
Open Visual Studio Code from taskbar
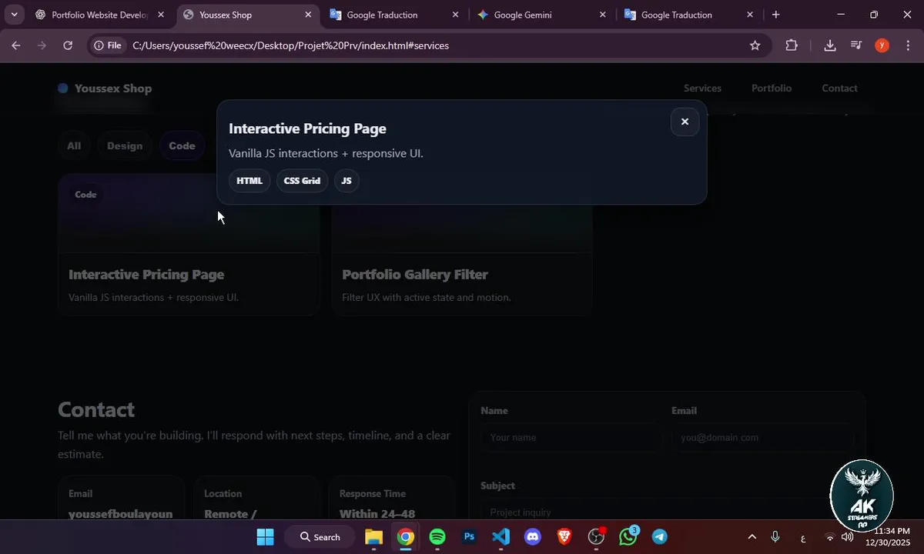click(500, 537)
